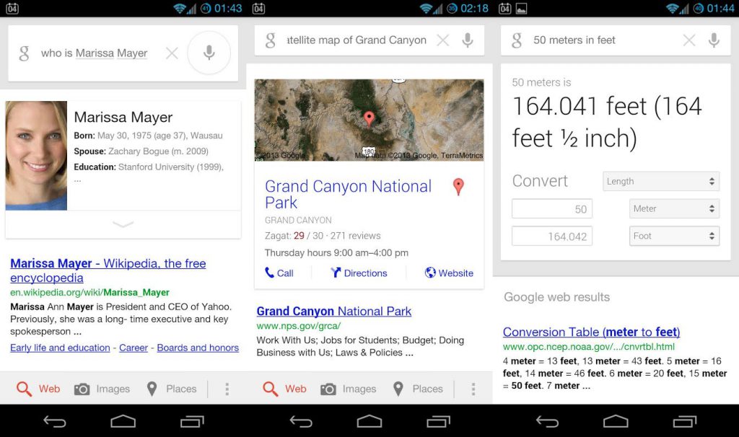Tap the voice search mic in the Grand Canyon search bar
The height and width of the screenshot is (437, 739).
pos(468,40)
